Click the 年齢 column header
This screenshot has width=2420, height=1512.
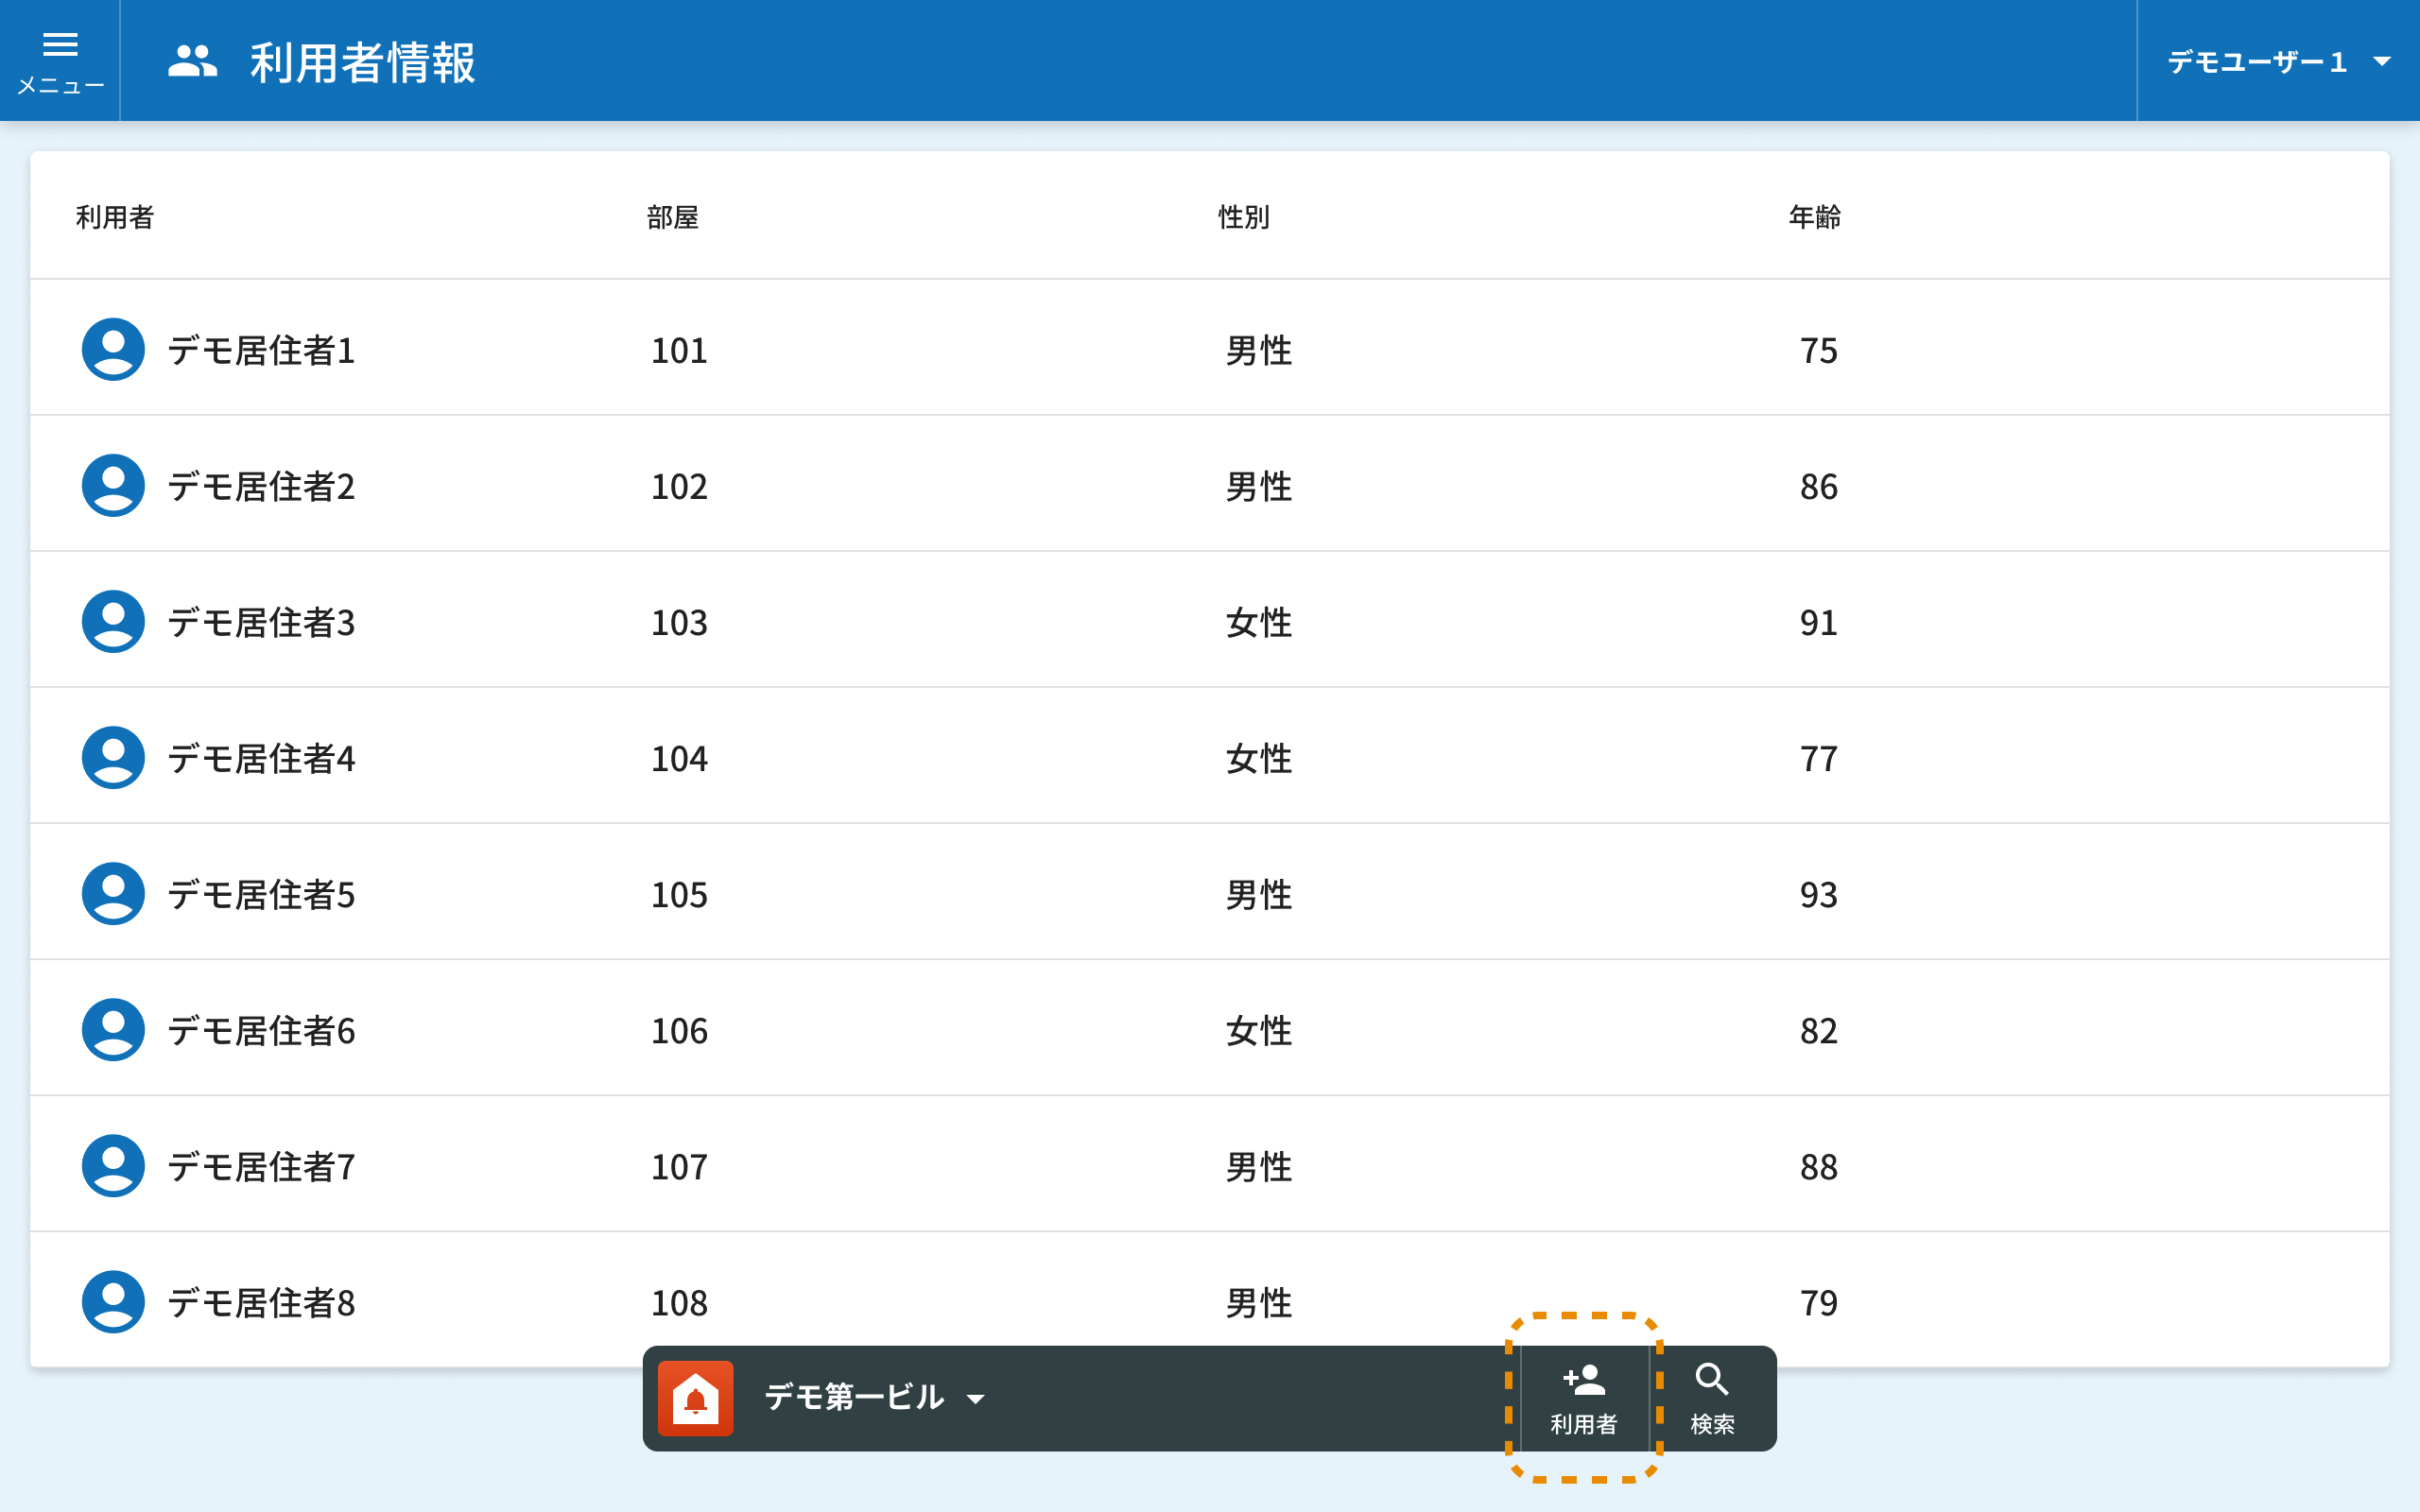click(1814, 217)
